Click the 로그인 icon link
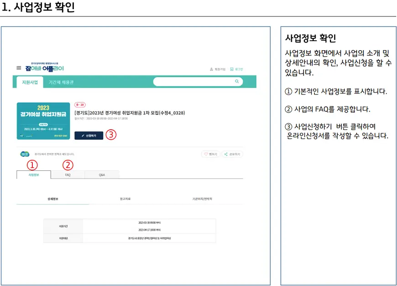The image size is (397, 286). [236, 69]
